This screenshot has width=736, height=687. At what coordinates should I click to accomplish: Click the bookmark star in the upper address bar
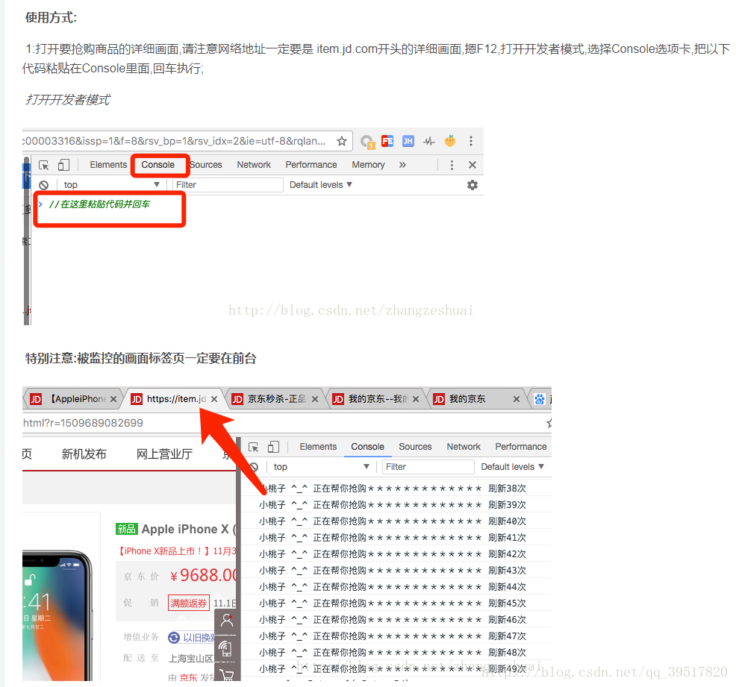click(x=342, y=141)
